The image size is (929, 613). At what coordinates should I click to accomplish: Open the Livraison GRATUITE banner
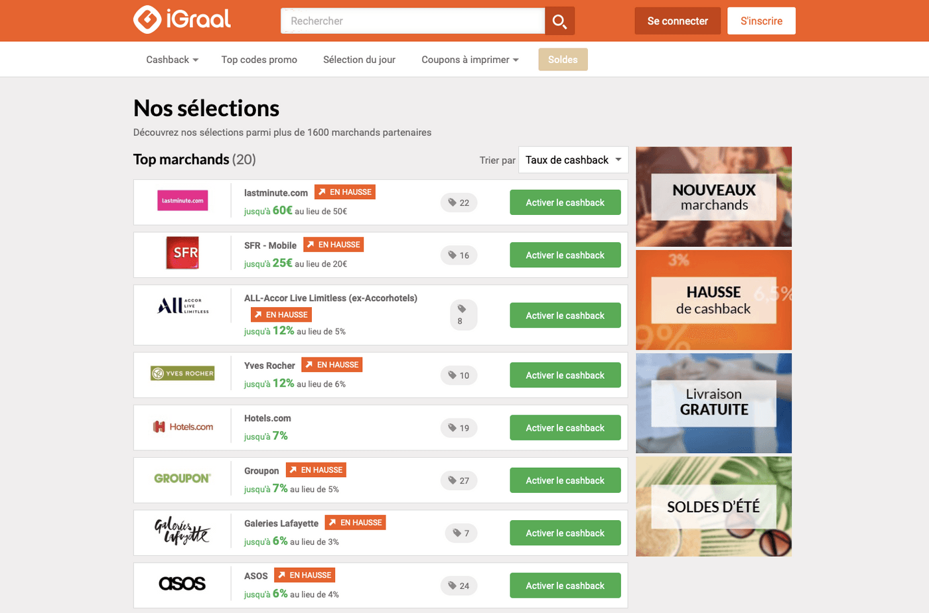coord(714,403)
